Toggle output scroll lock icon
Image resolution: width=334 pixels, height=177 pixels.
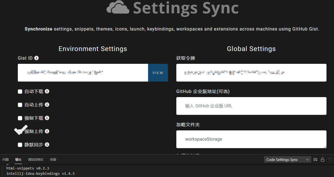click(x=323, y=160)
